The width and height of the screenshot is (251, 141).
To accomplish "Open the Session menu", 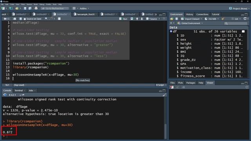I will tap(29, 4).
